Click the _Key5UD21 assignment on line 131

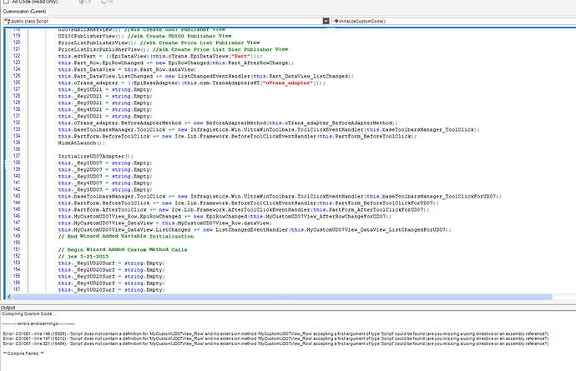click(x=105, y=117)
